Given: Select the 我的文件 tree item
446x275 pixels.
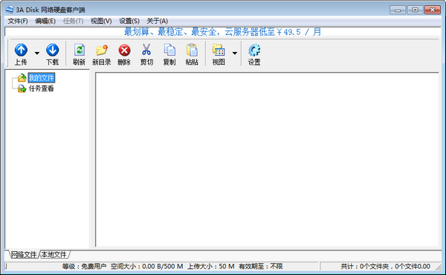Looking at the screenshot, I should pos(41,77).
